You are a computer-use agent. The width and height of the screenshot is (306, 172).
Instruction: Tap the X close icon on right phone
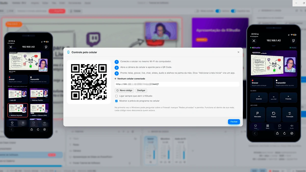(254, 41)
